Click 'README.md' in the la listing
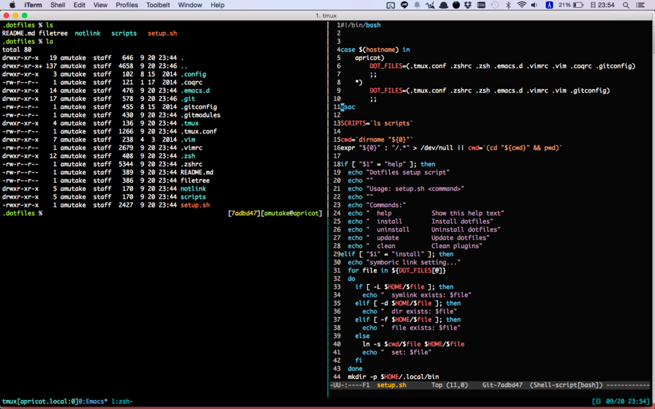This screenshot has height=409, width=655. pos(197,173)
